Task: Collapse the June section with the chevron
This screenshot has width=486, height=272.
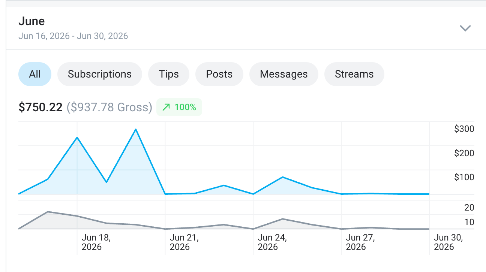Action: tap(465, 28)
